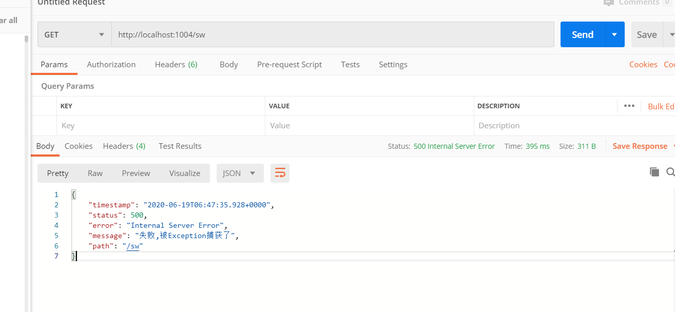Click line number 3 in response gutter
Screen dimensions: 675x312
(x=56, y=215)
